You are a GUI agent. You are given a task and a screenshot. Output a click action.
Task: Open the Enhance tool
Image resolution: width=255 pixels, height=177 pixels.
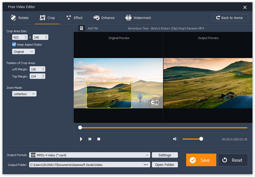coord(104,18)
